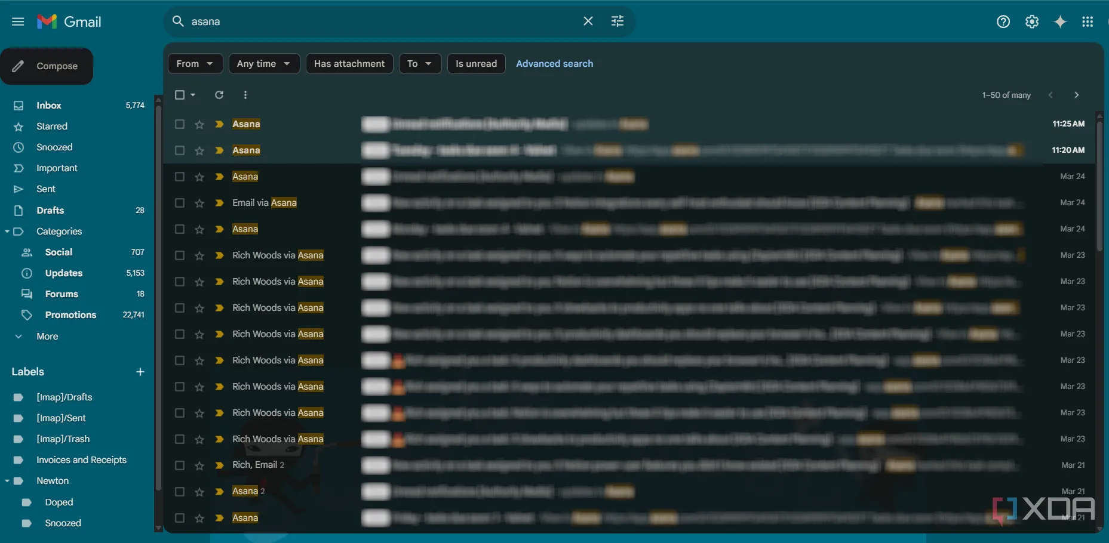
Task: Click the search magnifier icon
Action: [178, 21]
